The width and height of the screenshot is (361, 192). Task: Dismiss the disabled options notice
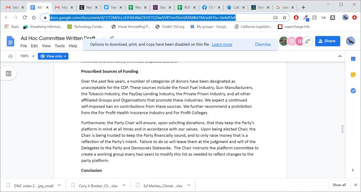click(x=263, y=44)
